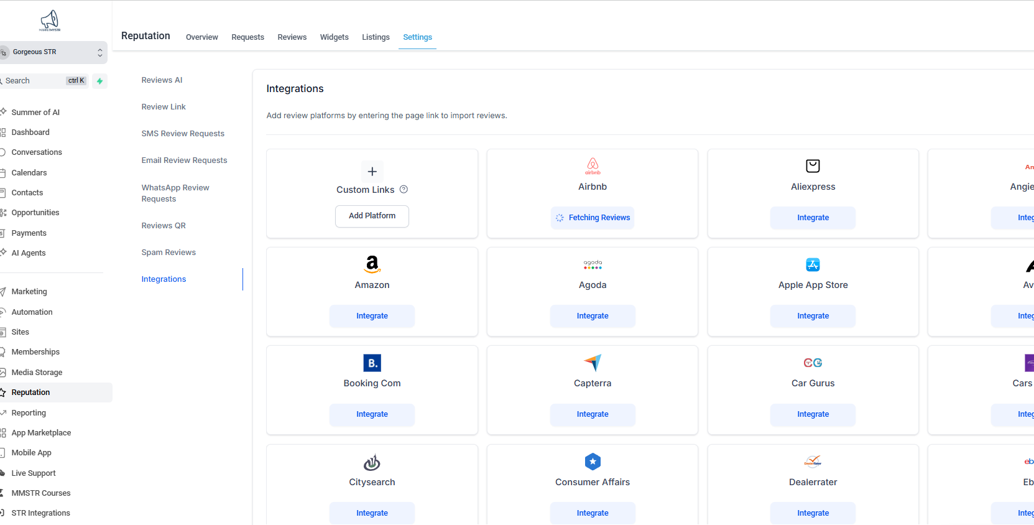Click Integrate under Dealerrater
Viewport: 1034px width, 525px height.
(x=813, y=513)
